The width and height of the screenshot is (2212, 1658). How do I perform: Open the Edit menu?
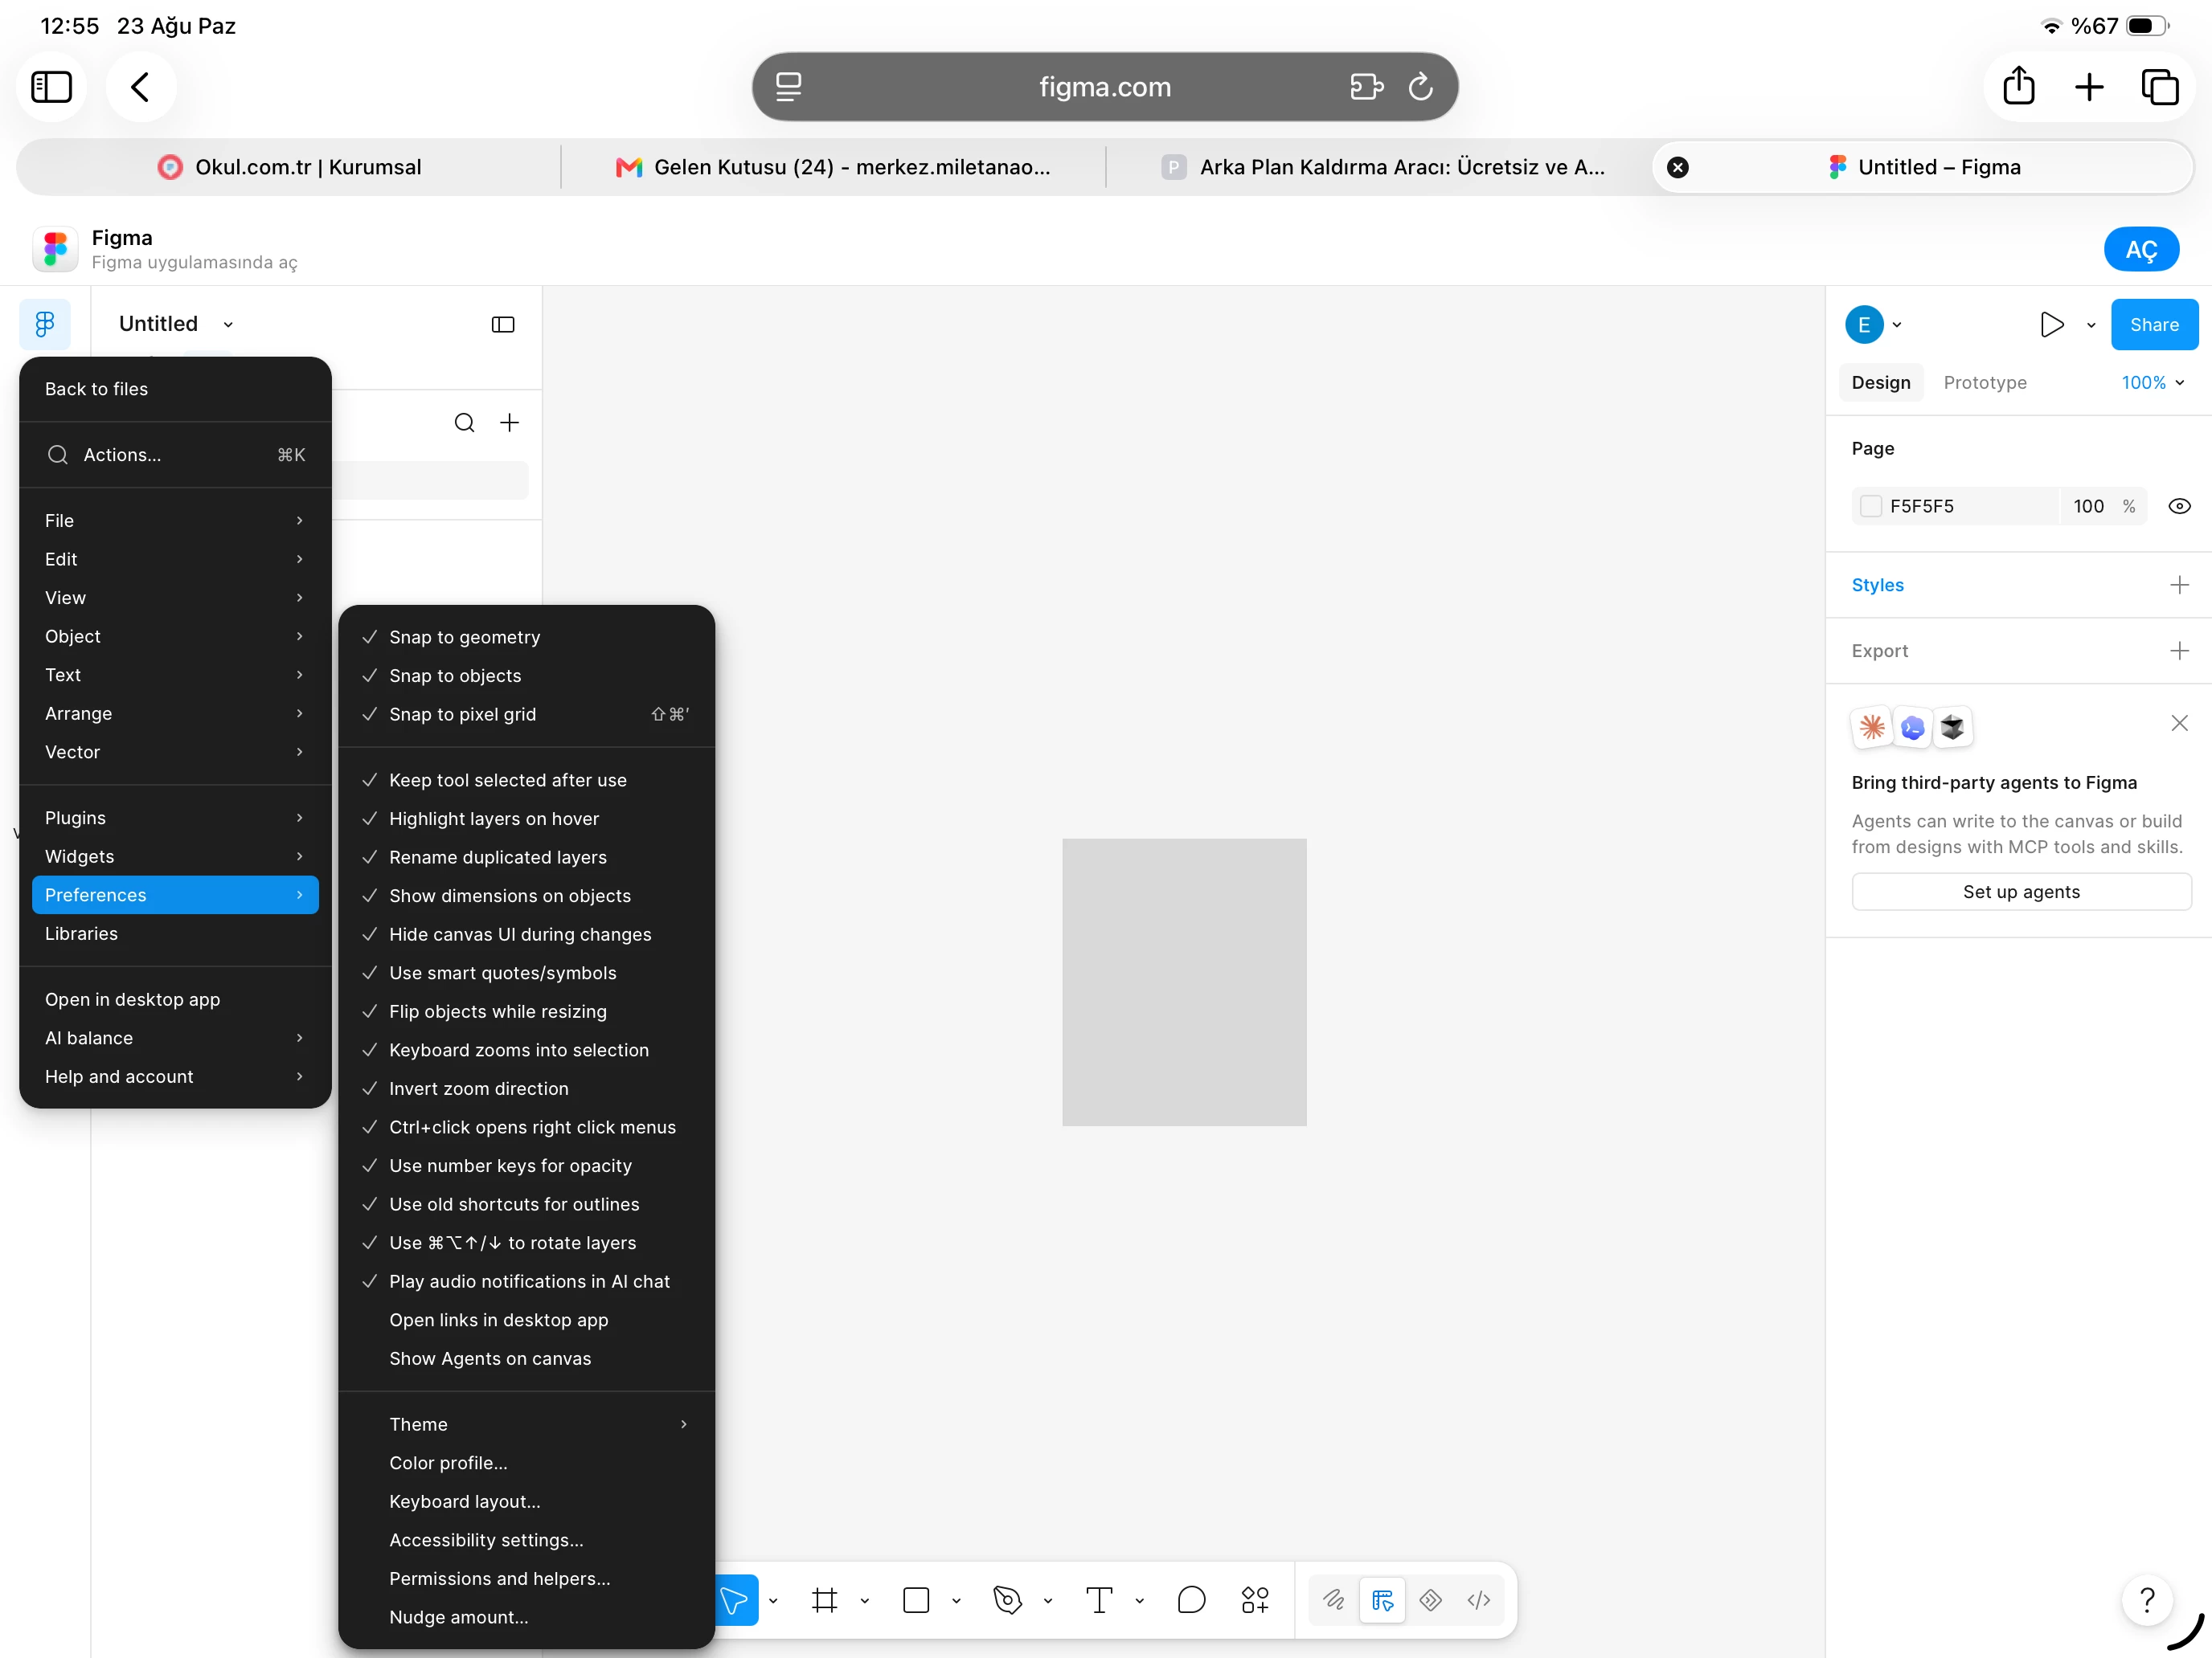pos(175,560)
